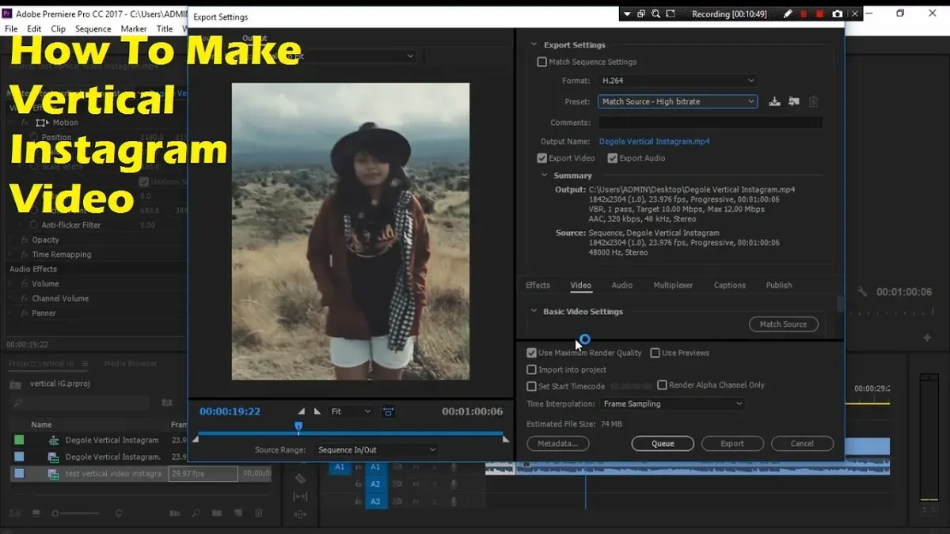Switch to the Captions tab

pyautogui.click(x=729, y=285)
